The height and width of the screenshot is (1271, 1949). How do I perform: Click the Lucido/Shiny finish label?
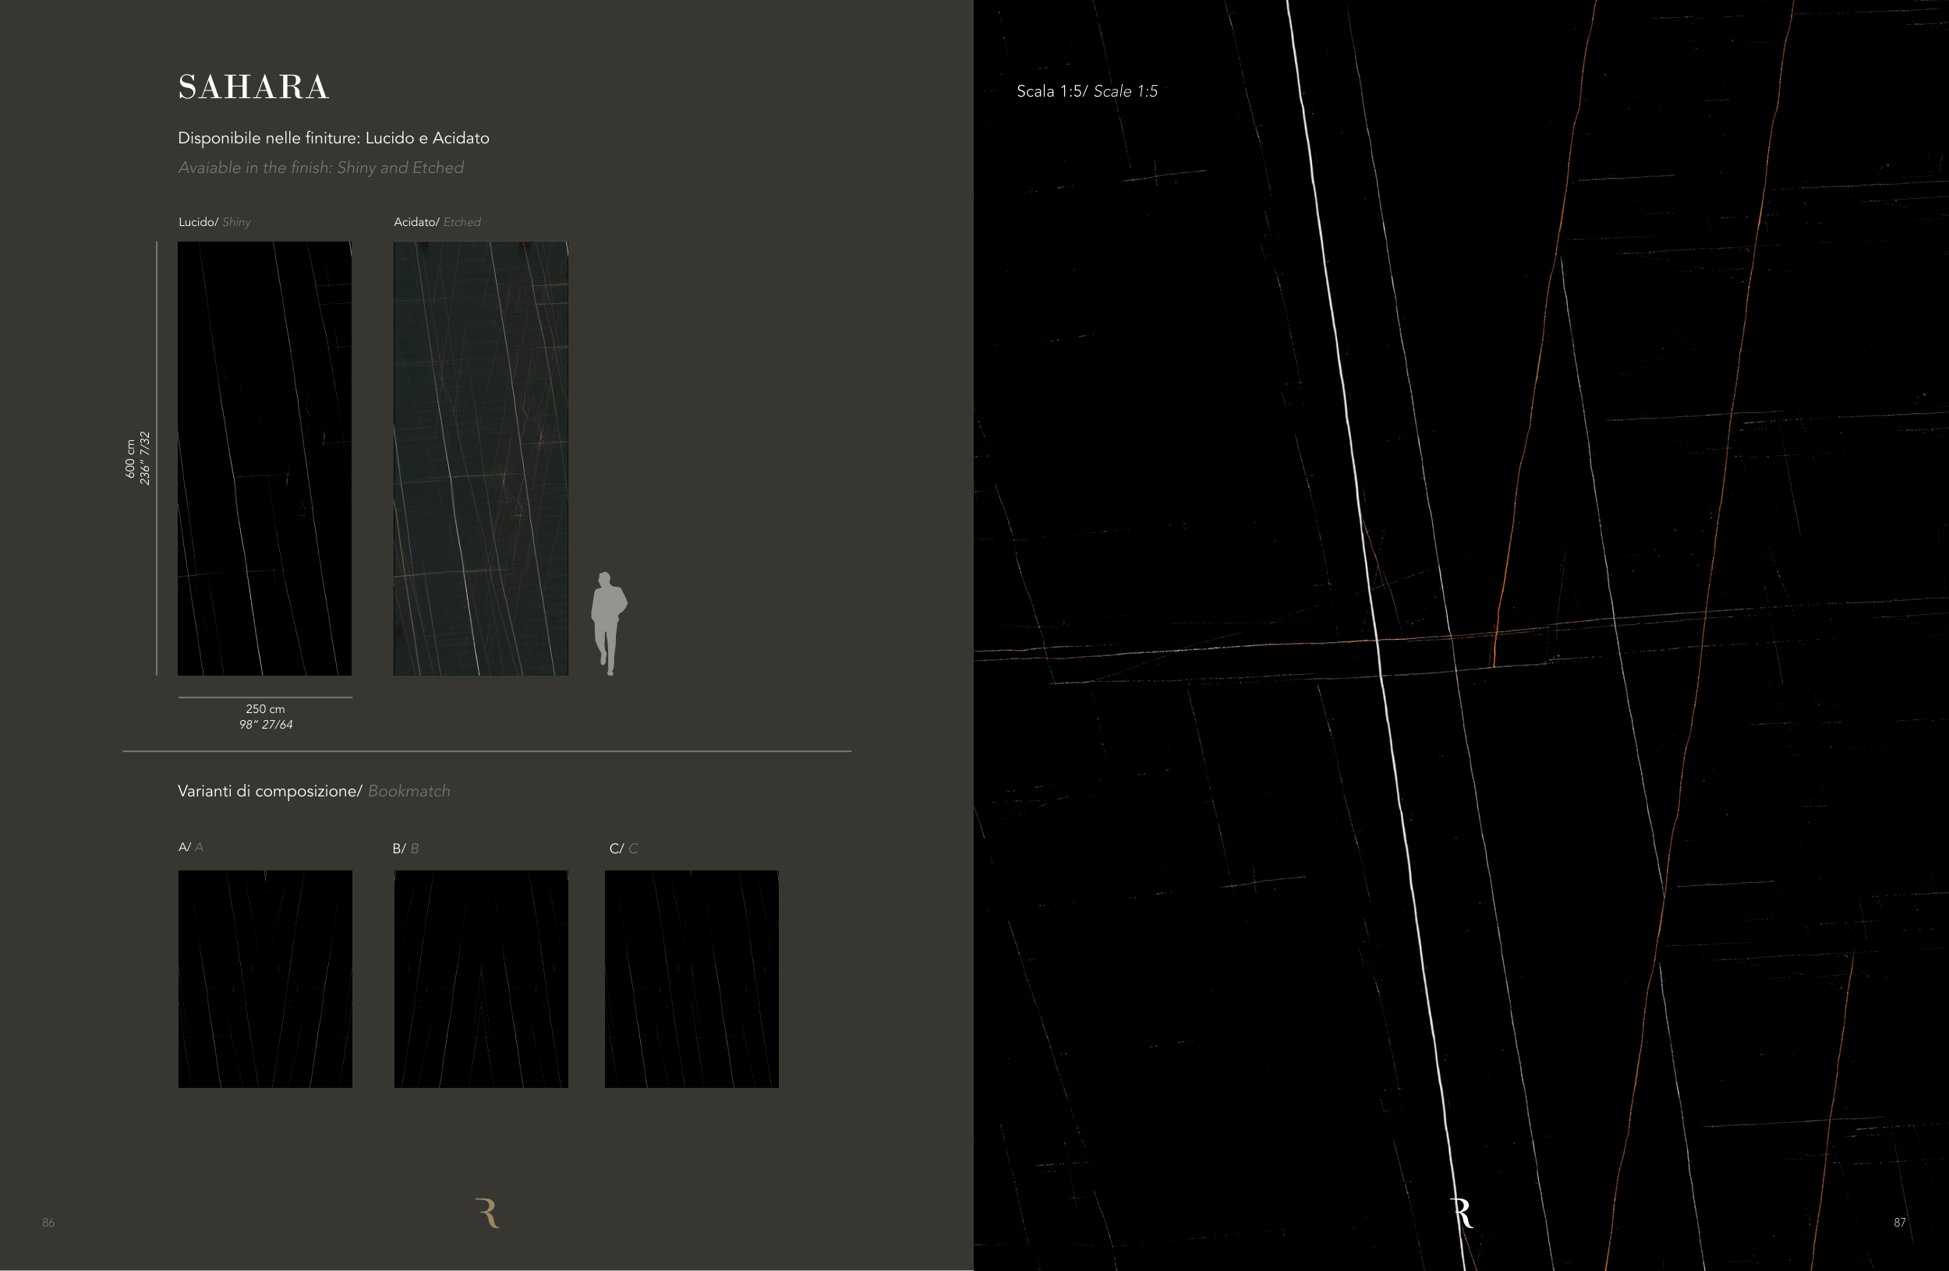tap(214, 222)
